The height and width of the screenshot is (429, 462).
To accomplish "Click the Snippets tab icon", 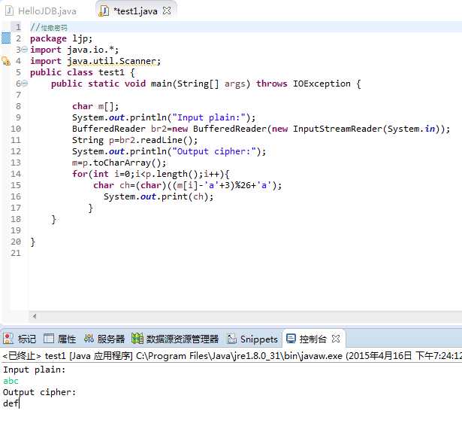I will tap(232, 339).
